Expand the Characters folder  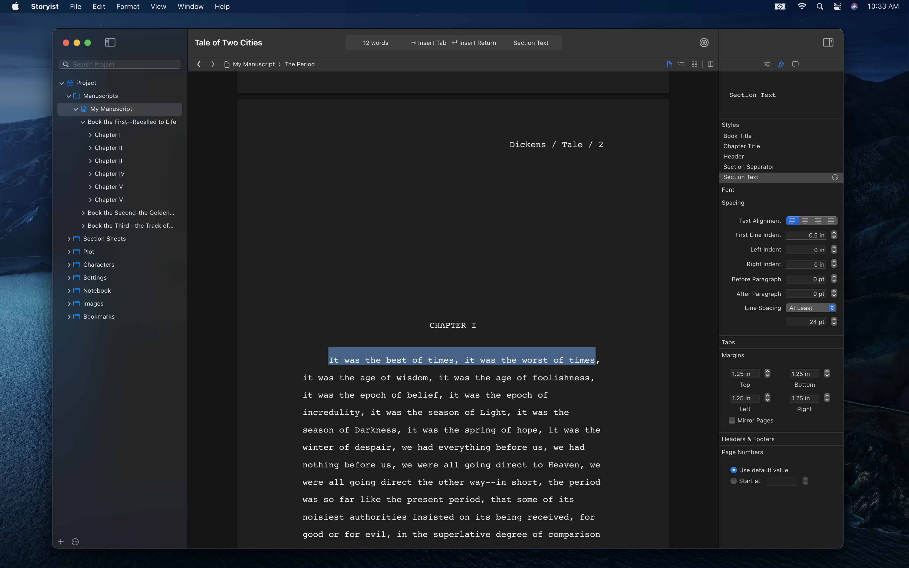pos(69,265)
